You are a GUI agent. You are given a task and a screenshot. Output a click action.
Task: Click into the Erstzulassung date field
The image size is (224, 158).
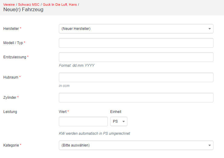point(136,57)
